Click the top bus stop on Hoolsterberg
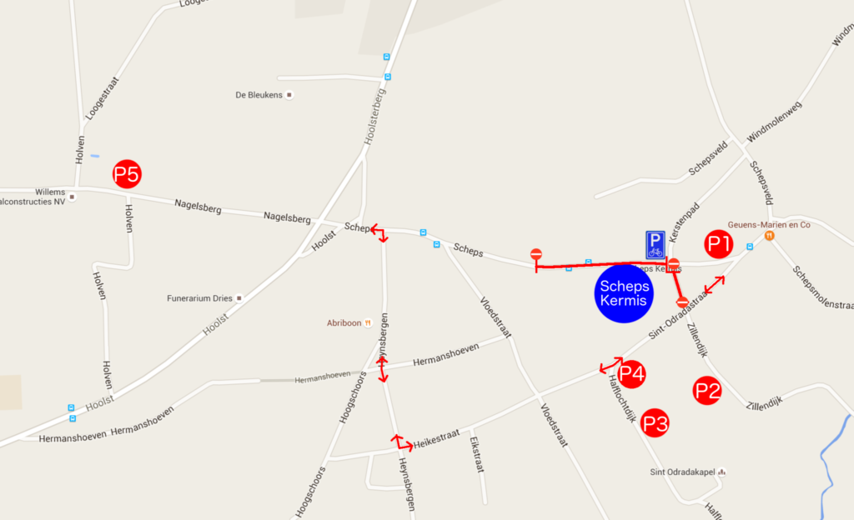854x520 pixels. click(x=386, y=57)
